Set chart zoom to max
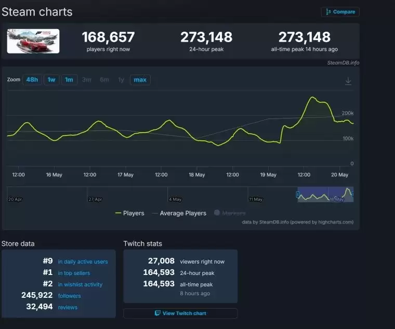The height and width of the screenshot is (329, 395). (140, 80)
